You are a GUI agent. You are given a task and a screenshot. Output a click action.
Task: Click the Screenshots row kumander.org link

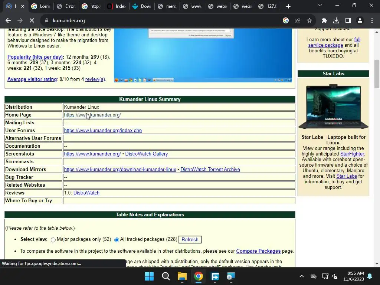(92, 154)
